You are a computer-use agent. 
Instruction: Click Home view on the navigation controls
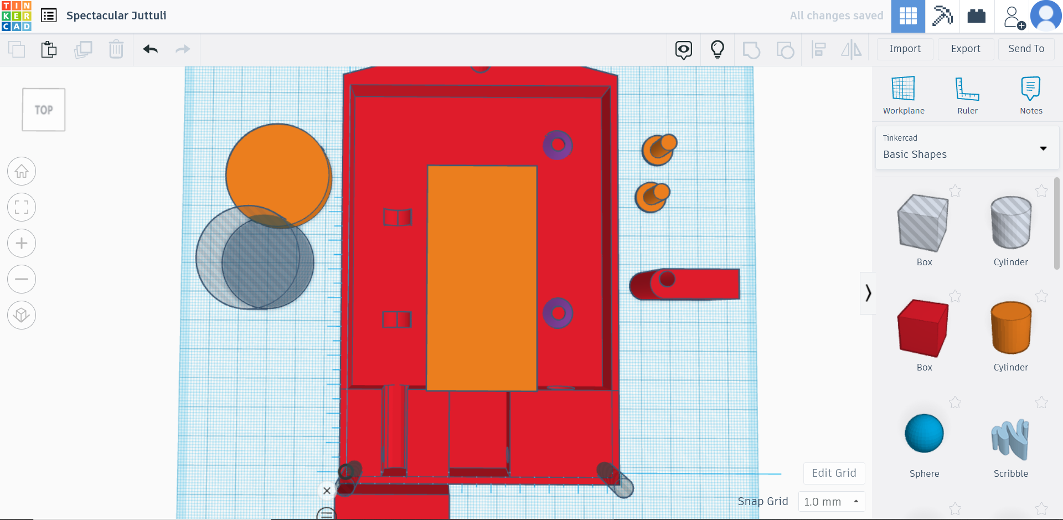coord(21,171)
